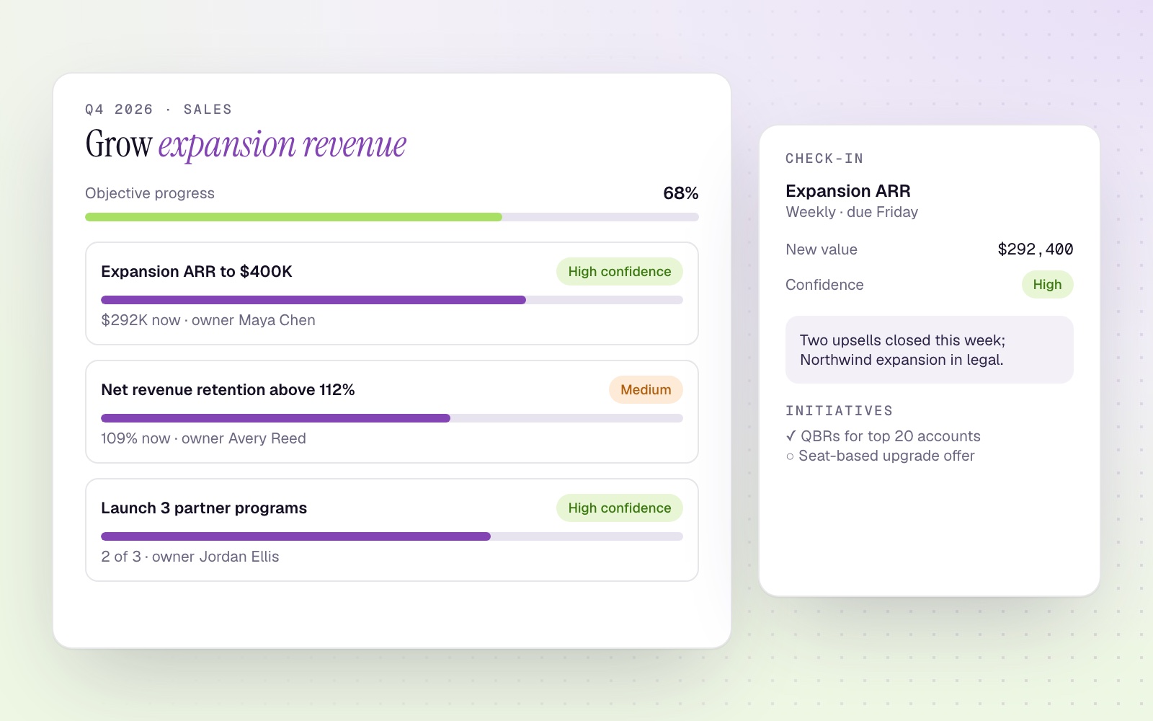The width and height of the screenshot is (1153, 721).
Task: Click the Net revenue retention progress bar
Action: 392,418
